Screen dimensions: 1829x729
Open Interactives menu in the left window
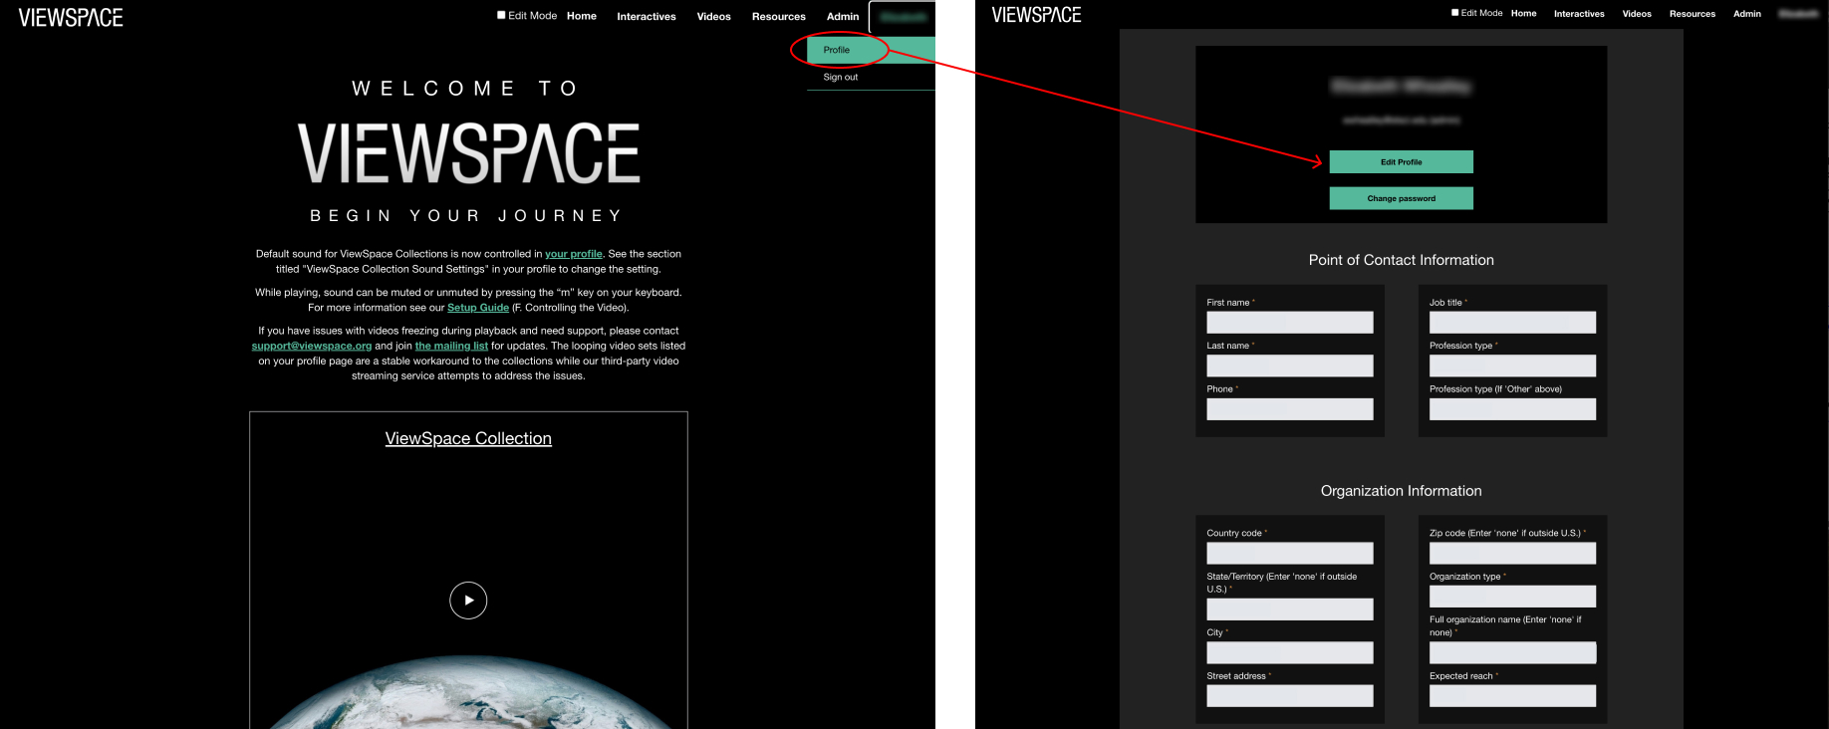click(x=647, y=16)
